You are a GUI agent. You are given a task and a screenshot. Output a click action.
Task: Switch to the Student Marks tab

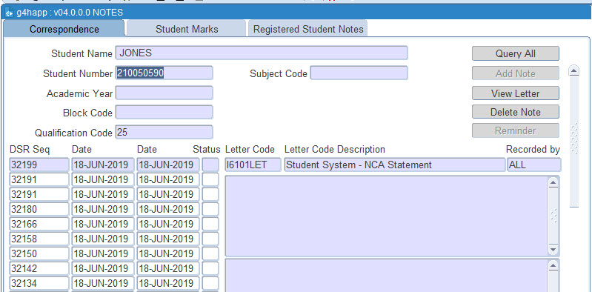(187, 29)
